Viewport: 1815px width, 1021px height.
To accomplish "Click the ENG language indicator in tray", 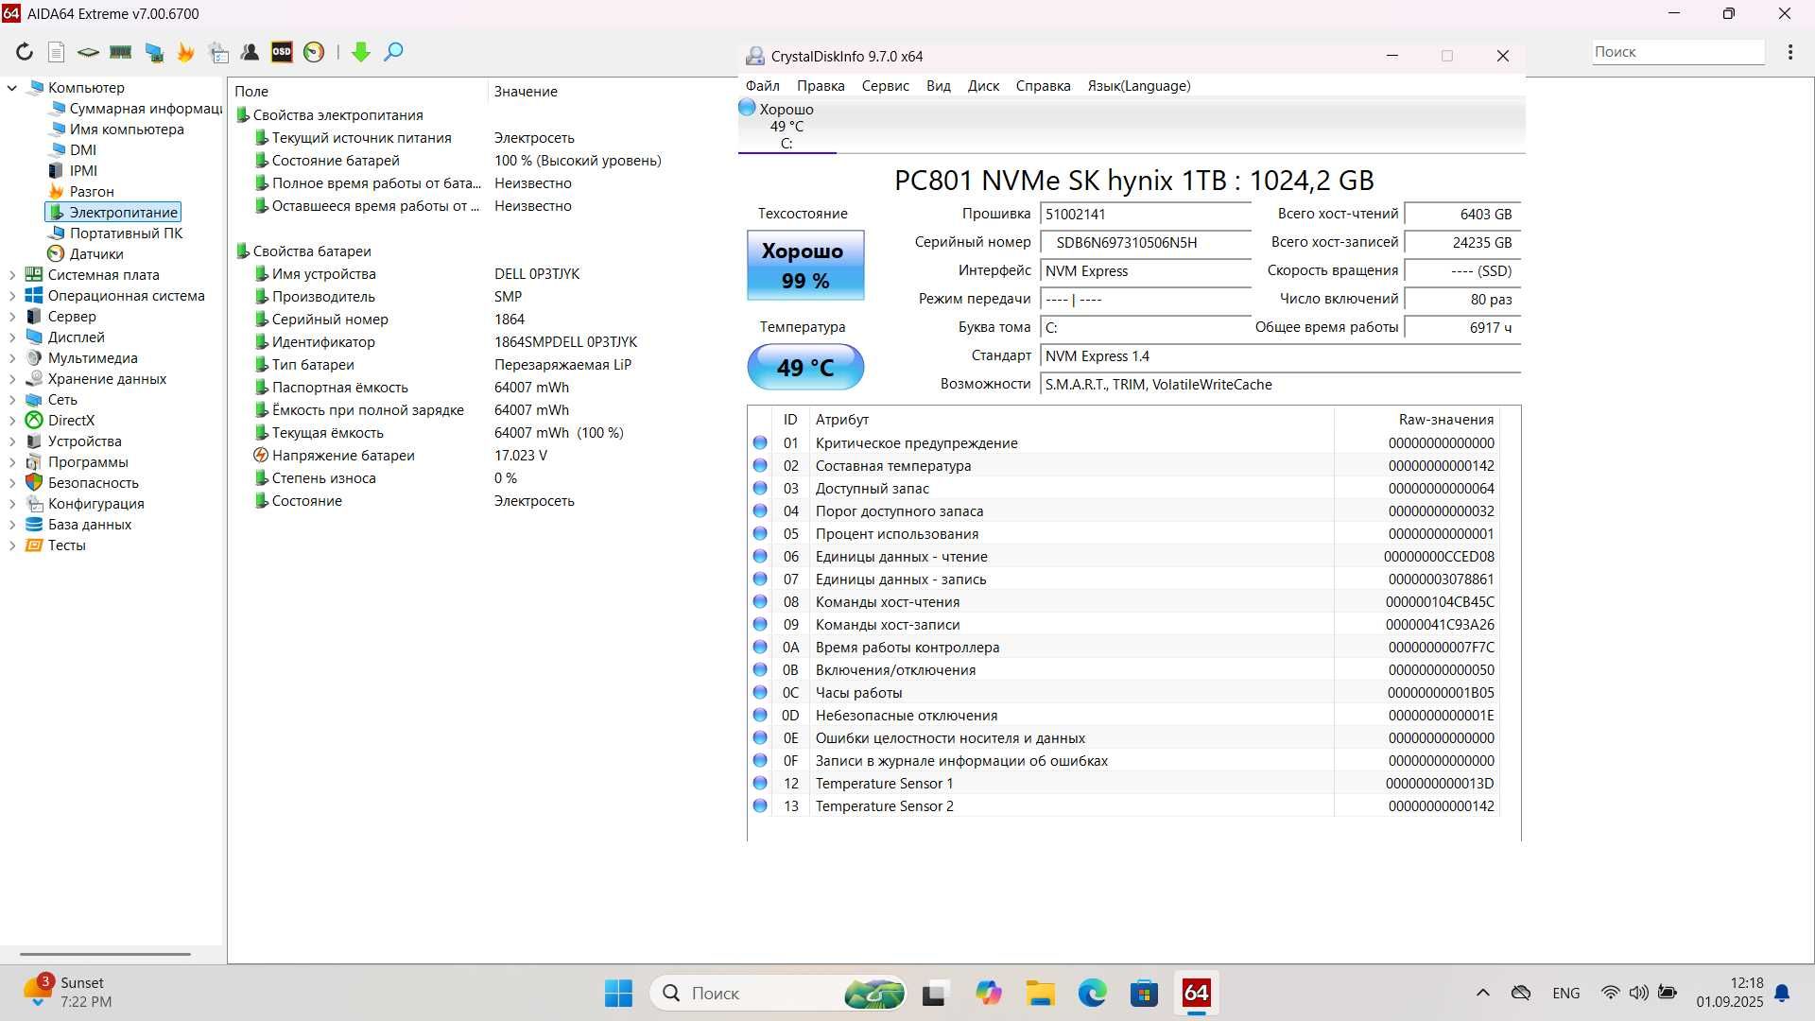I will [1565, 993].
